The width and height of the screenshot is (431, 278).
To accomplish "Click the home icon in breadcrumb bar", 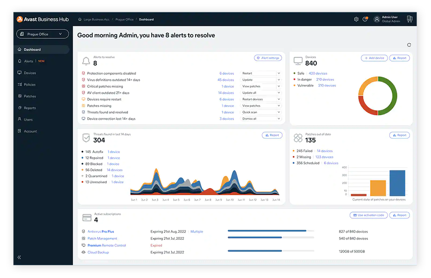I will pyautogui.click(x=80, y=19).
